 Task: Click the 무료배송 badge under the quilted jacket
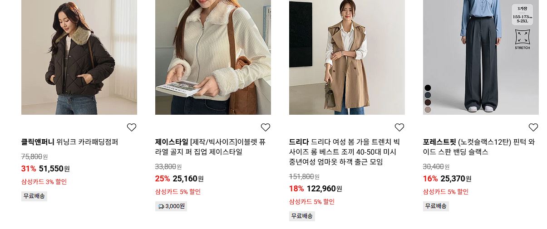coord(34,196)
